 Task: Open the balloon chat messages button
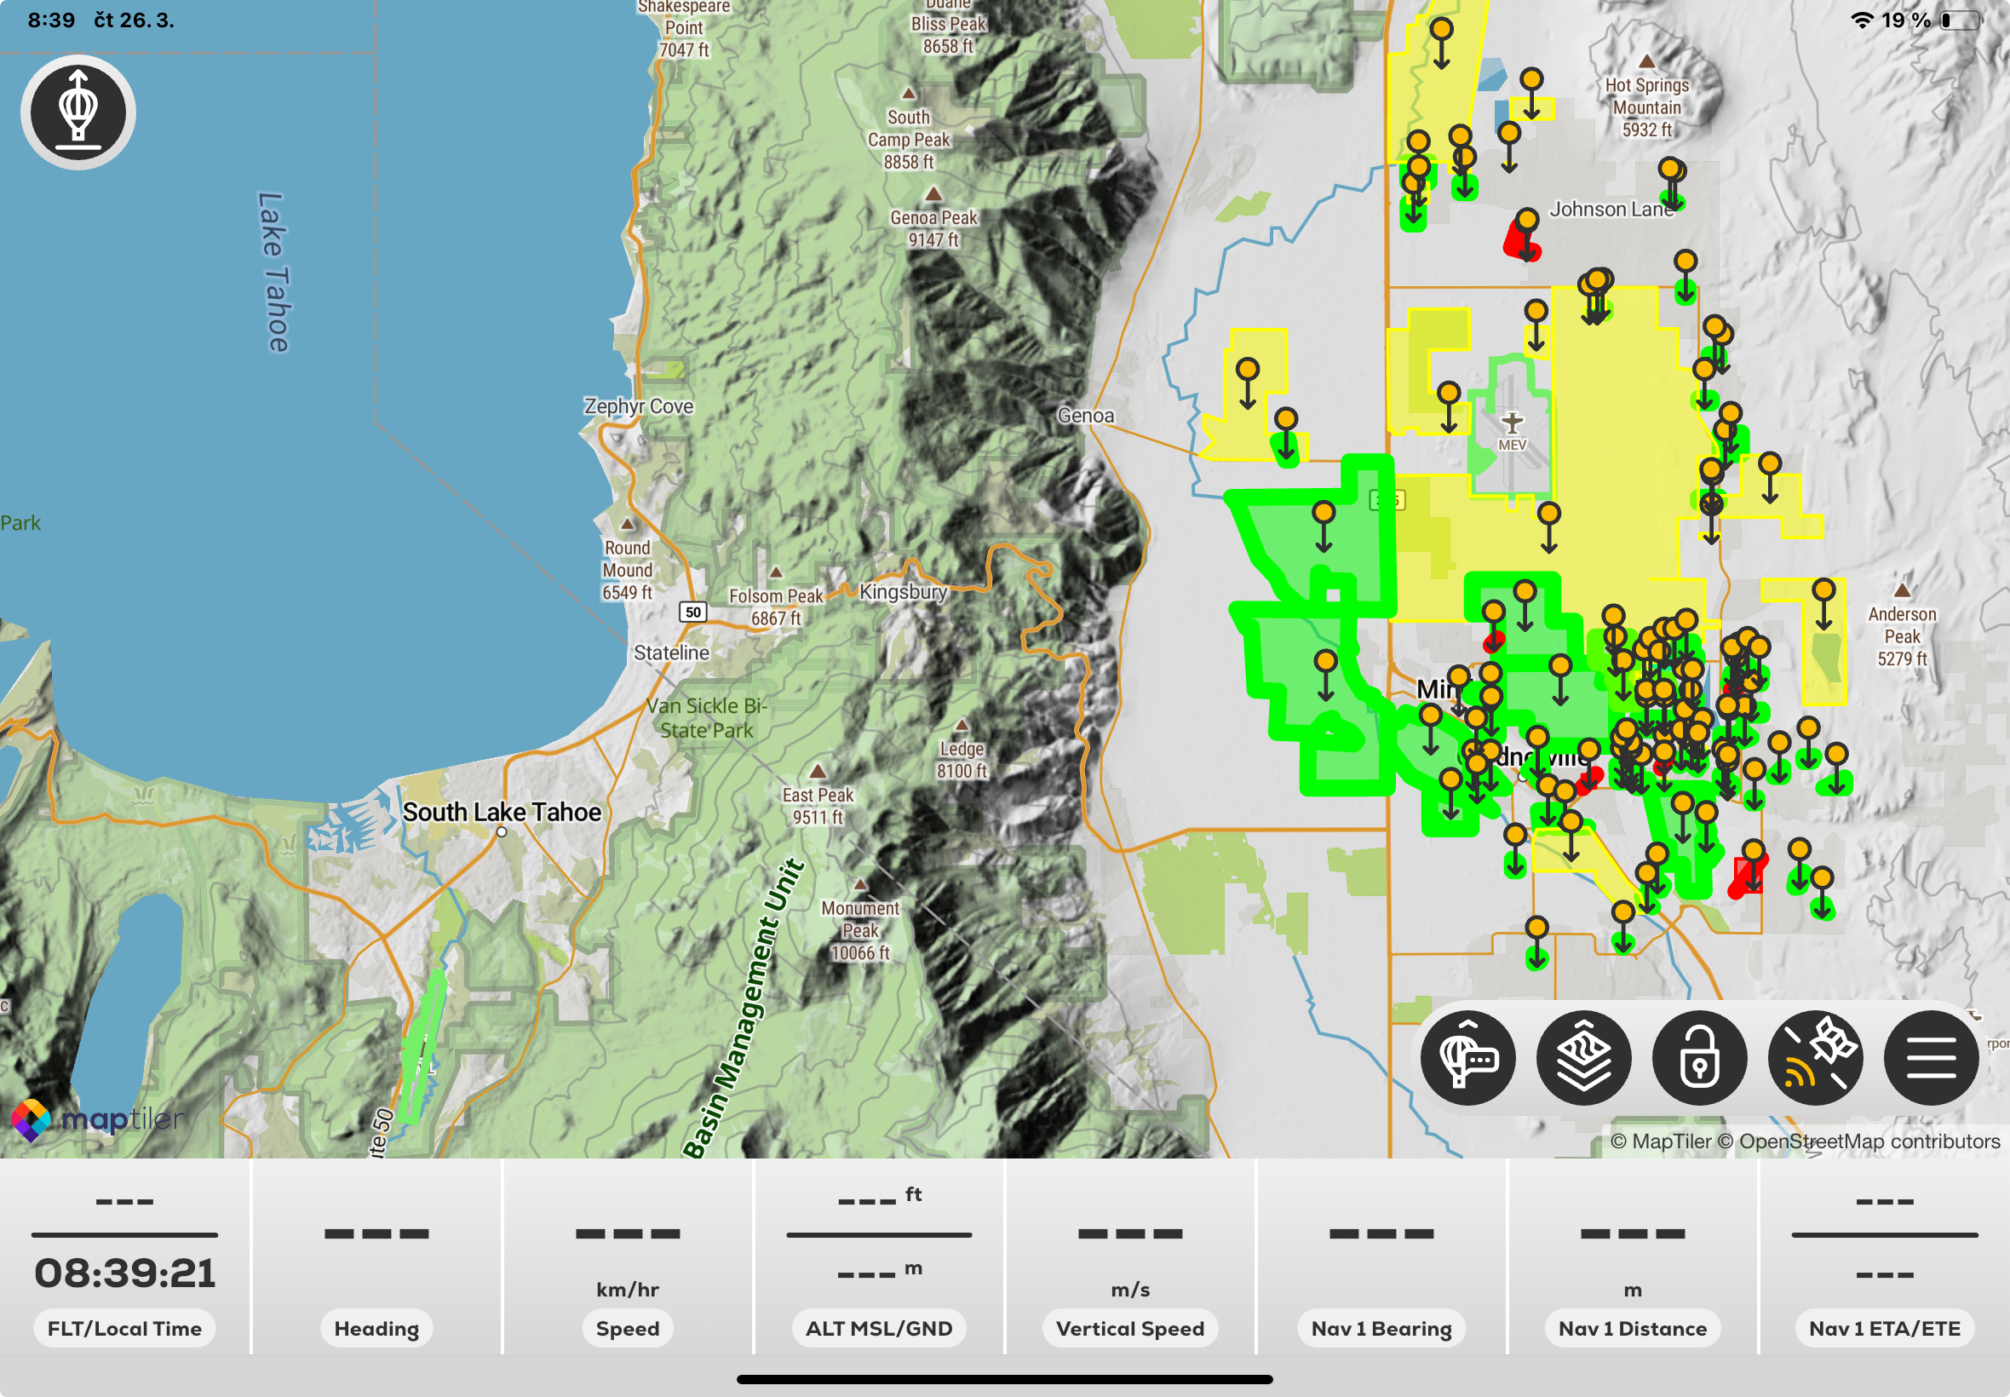point(1467,1057)
